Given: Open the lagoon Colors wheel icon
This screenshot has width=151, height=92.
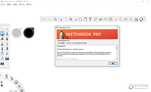Looking at the screenshot, I should pos(16,82).
